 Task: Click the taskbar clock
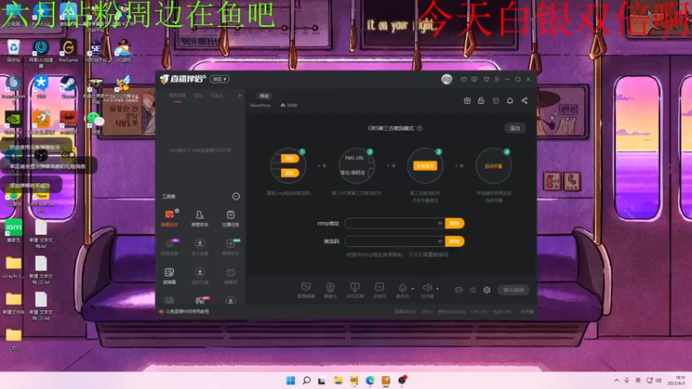676,380
